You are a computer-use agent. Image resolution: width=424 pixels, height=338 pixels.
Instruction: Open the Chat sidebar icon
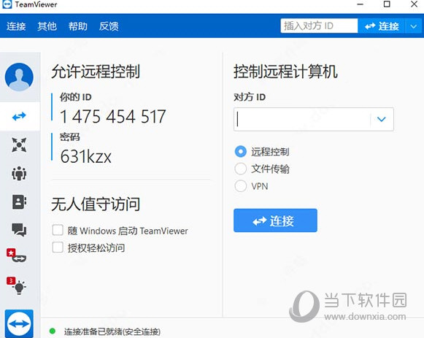19,230
